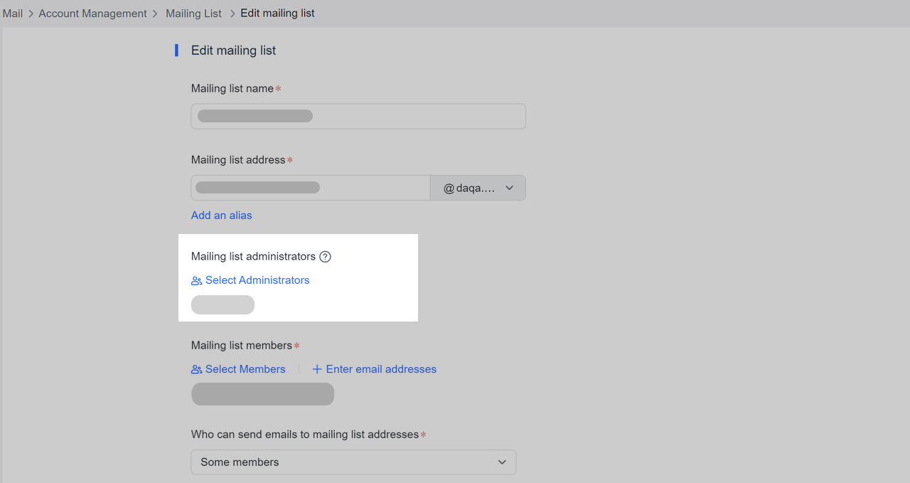Click the plus icon beside Enter email addresses

point(317,368)
